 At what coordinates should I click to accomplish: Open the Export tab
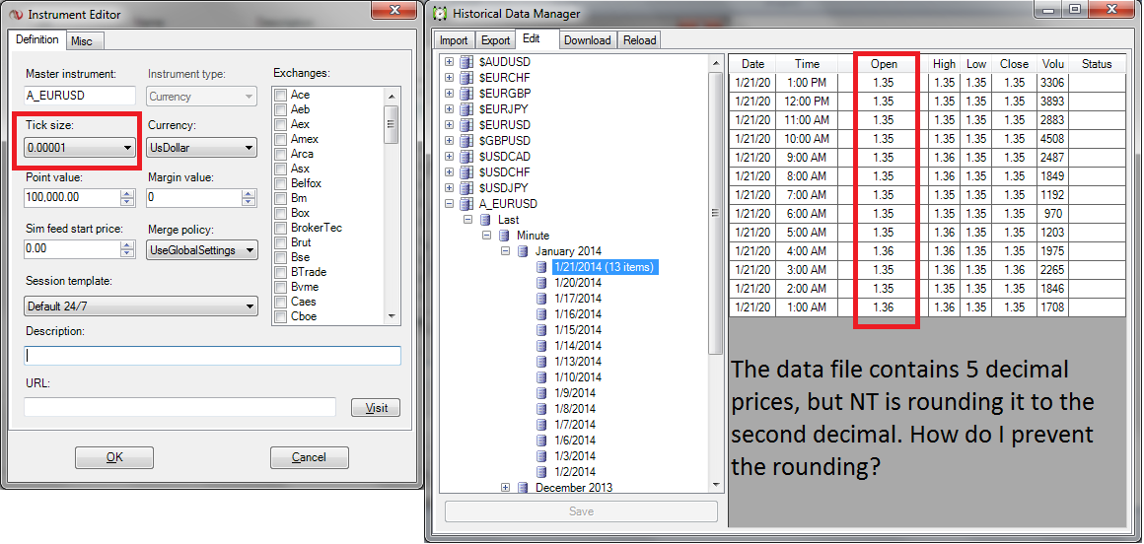495,40
